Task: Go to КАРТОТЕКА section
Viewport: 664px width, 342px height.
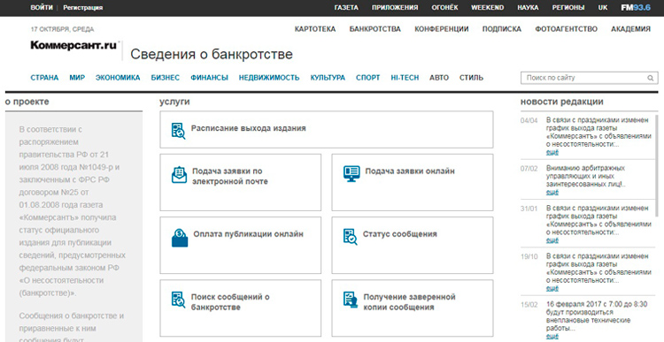Action: coord(315,29)
